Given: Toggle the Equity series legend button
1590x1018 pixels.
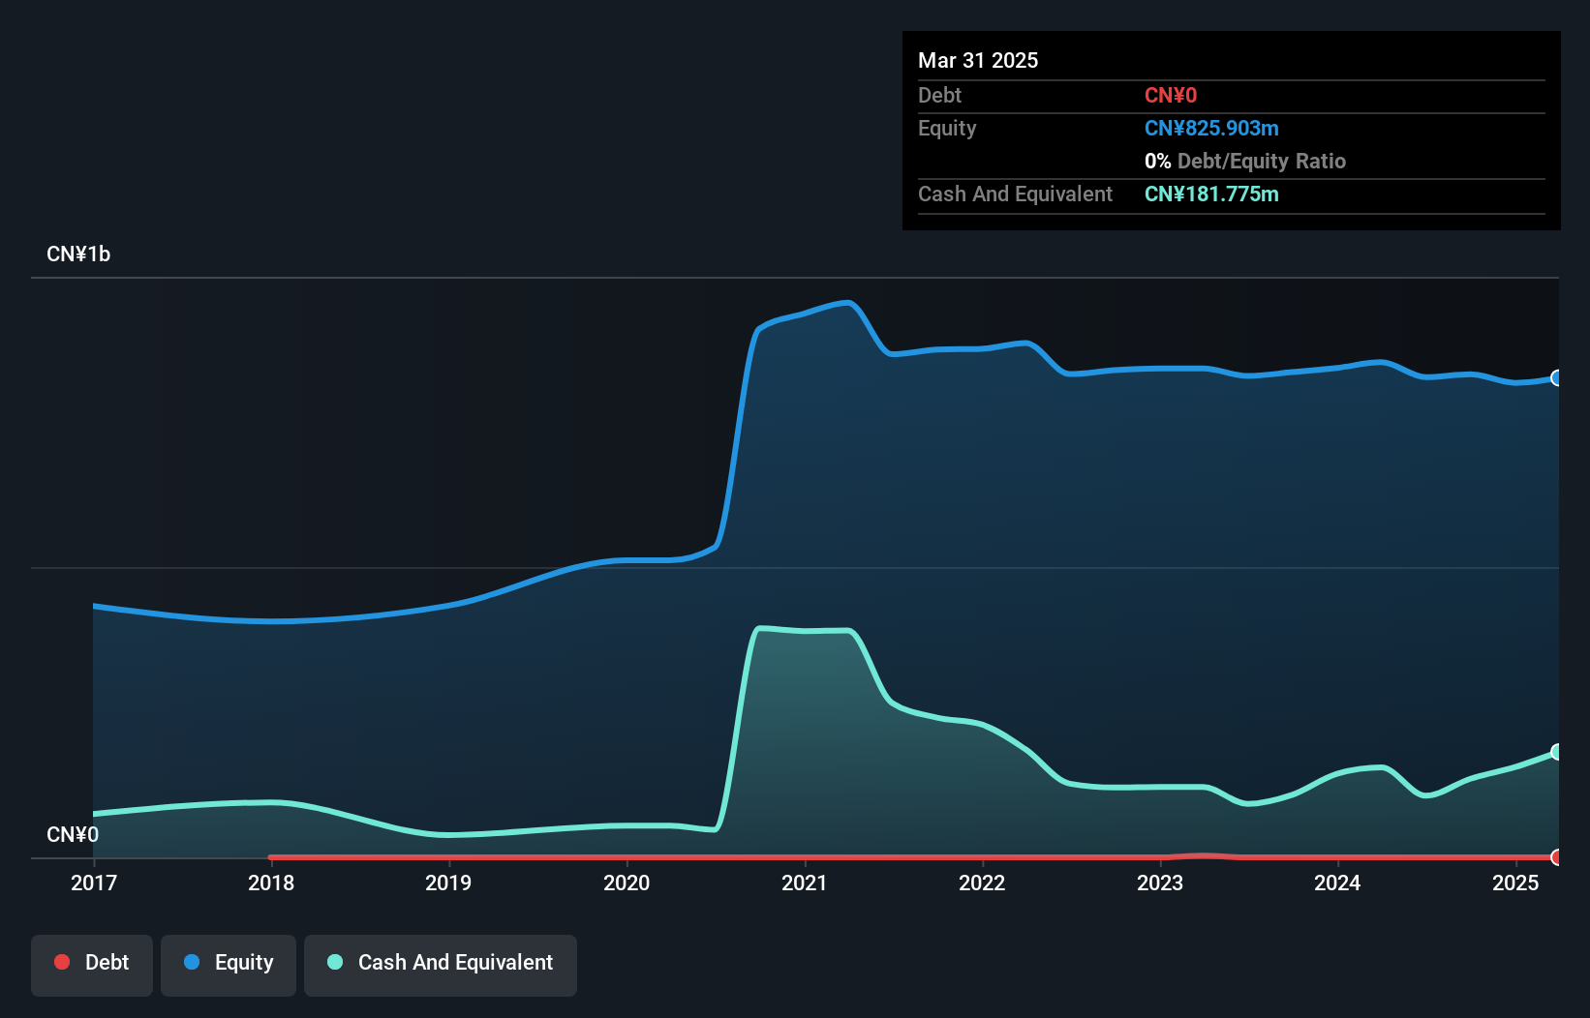Looking at the screenshot, I should click(x=229, y=965).
